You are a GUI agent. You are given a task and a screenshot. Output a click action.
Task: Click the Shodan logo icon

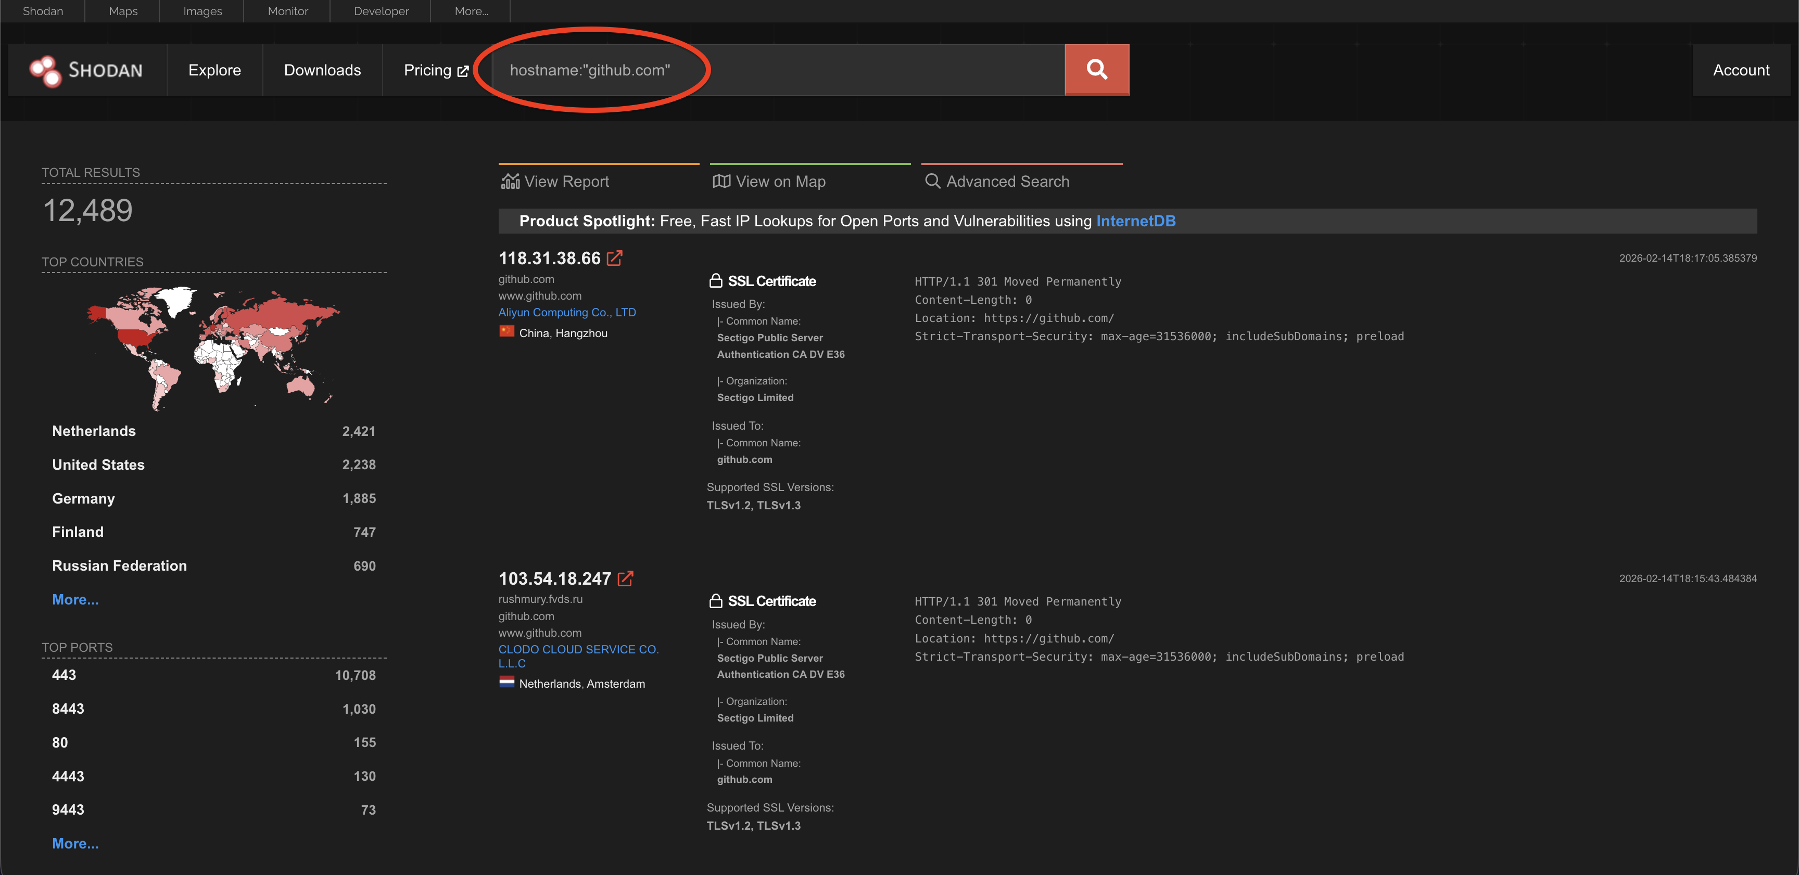tap(45, 70)
